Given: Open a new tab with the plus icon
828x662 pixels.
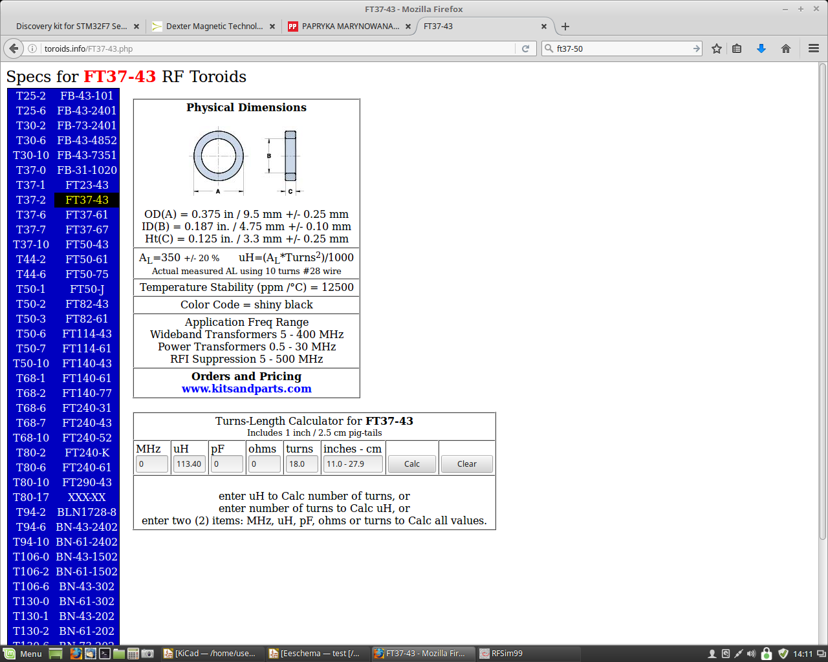Looking at the screenshot, I should pos(565,27).
